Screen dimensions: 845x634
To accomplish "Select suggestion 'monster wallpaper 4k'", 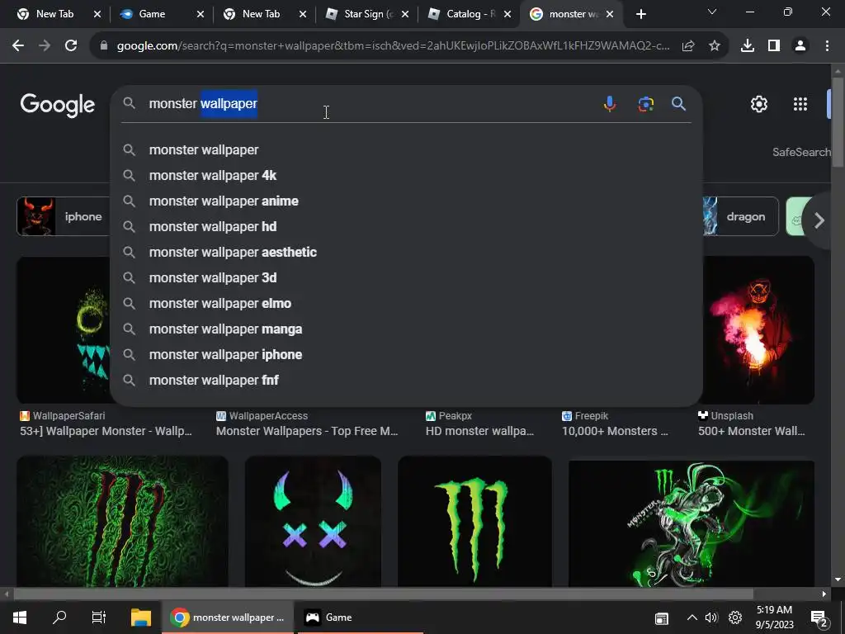I will click(406, 176).
